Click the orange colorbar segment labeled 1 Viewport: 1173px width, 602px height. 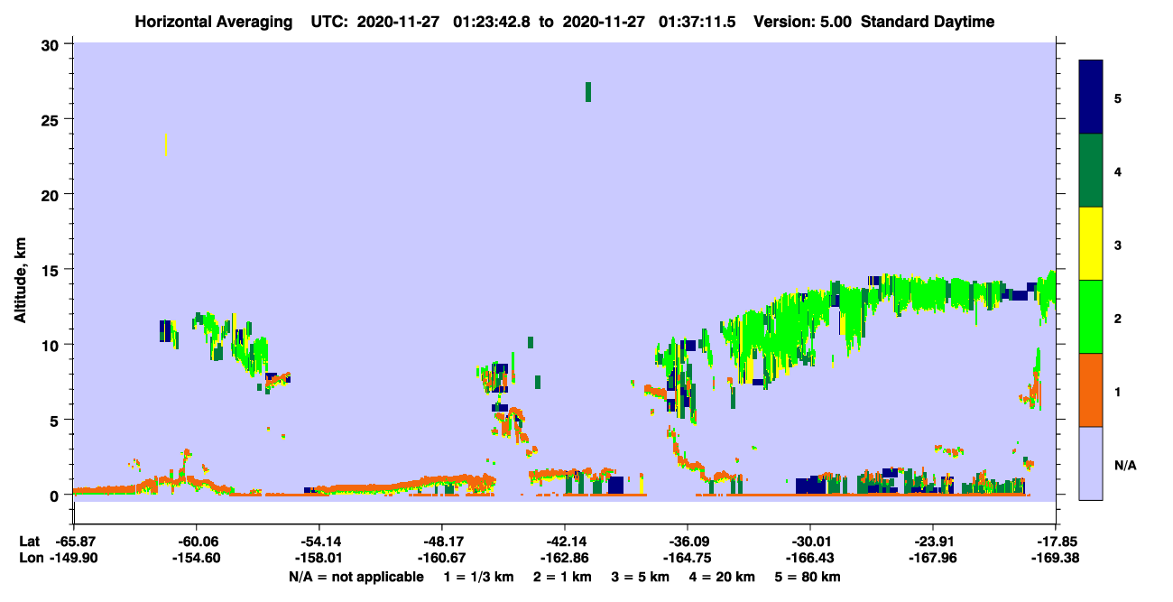point(1091,390)
